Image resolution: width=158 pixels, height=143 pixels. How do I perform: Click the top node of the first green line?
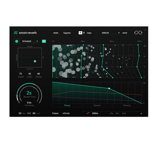(x=83, y=45)
